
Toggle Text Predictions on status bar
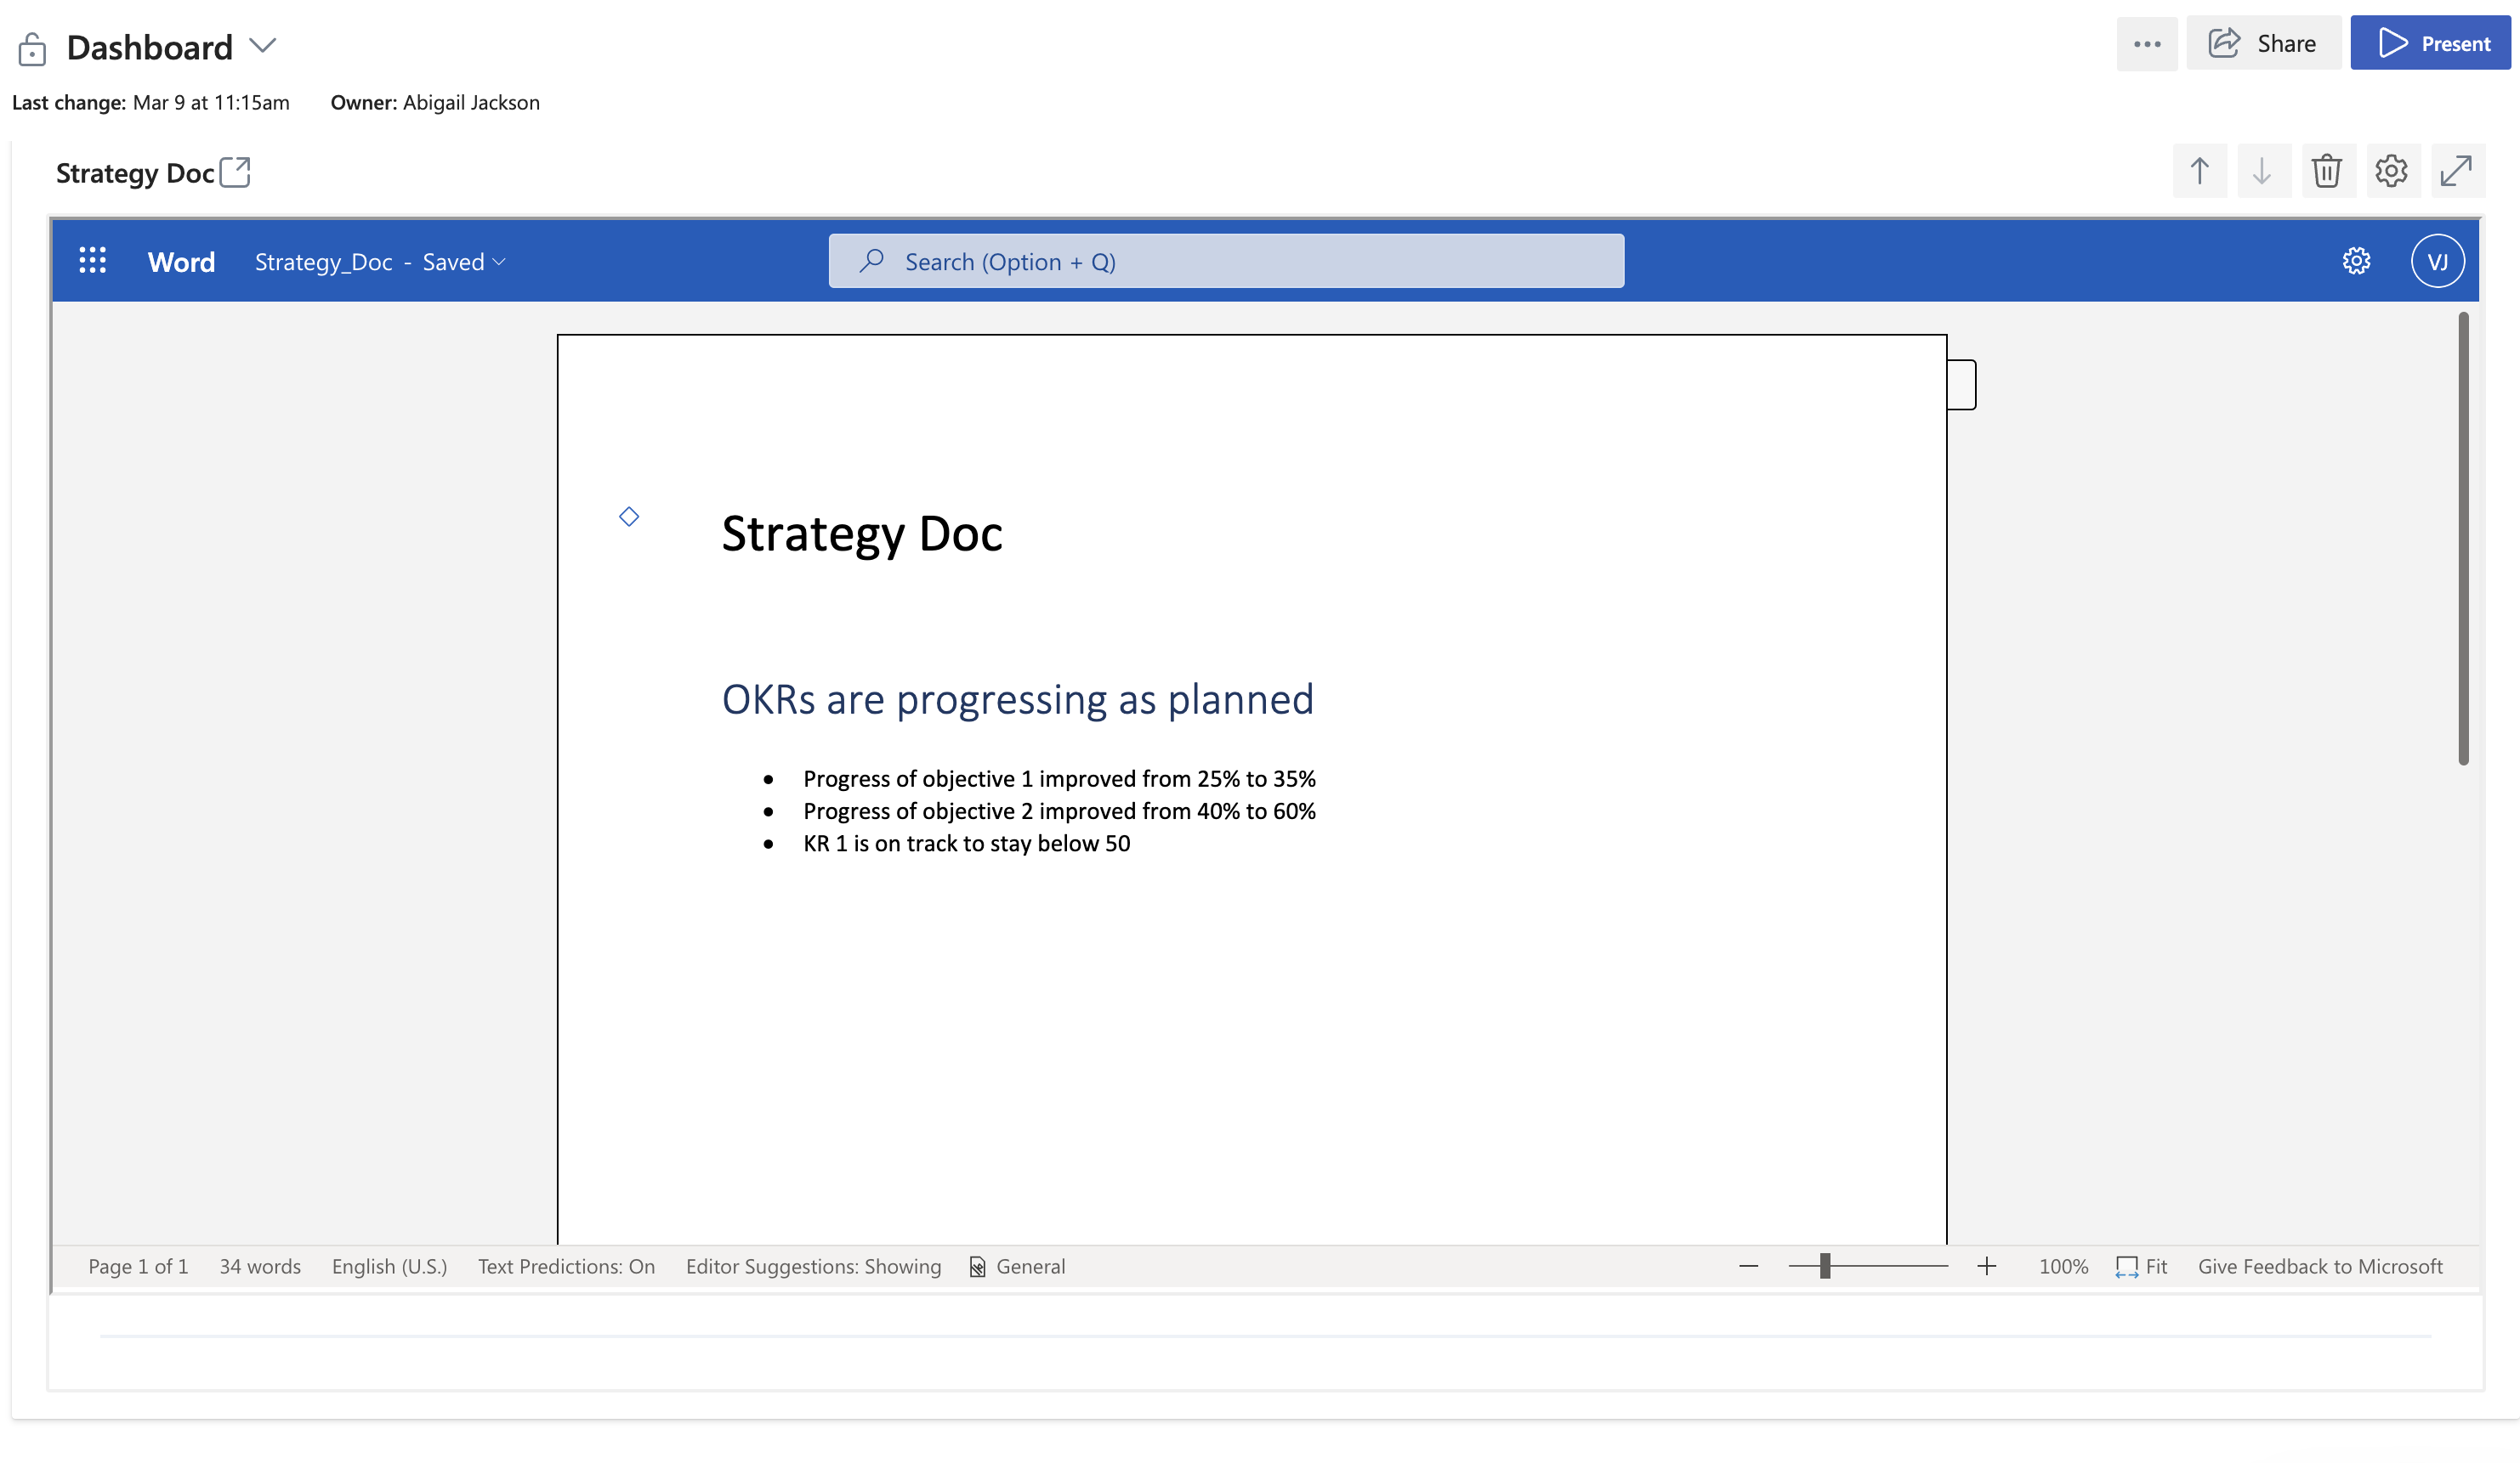click(x=566, y=1266)
